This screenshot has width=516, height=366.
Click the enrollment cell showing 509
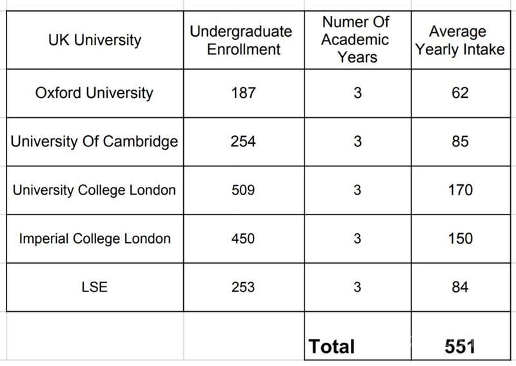243,190
